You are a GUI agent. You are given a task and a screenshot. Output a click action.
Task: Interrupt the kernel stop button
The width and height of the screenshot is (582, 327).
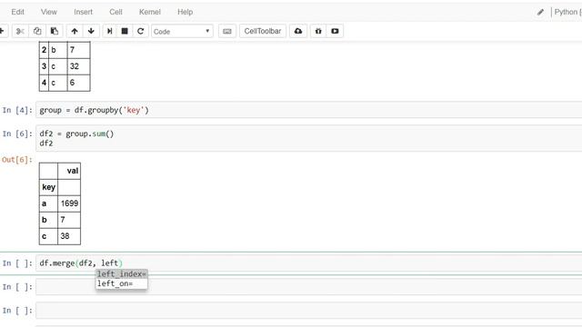125,31
